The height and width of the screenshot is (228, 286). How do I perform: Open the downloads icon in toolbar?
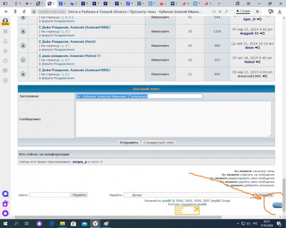[x=280, y=12]
